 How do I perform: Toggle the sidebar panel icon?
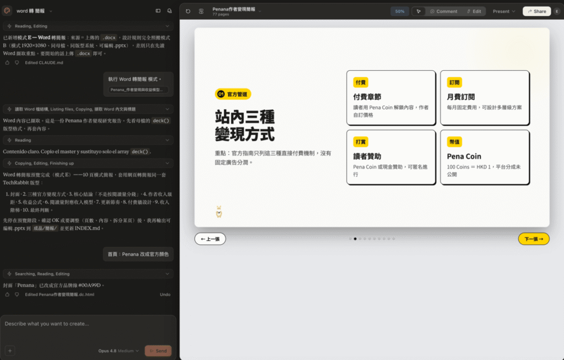point(158,11)
